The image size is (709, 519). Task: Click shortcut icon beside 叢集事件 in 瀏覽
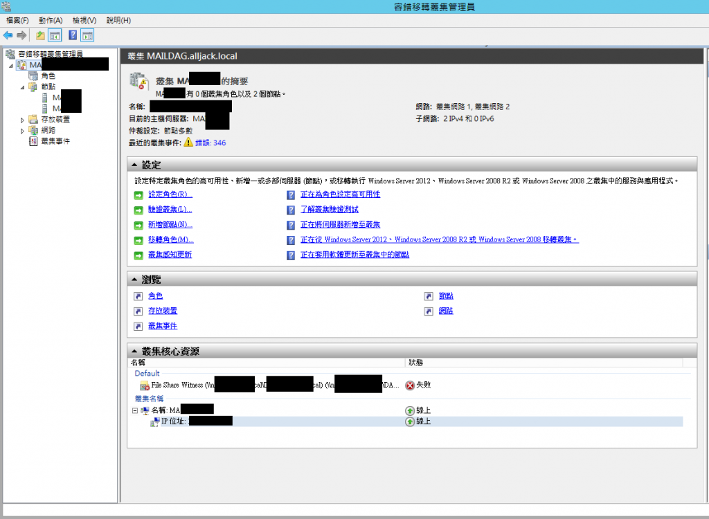click(138, 327)
